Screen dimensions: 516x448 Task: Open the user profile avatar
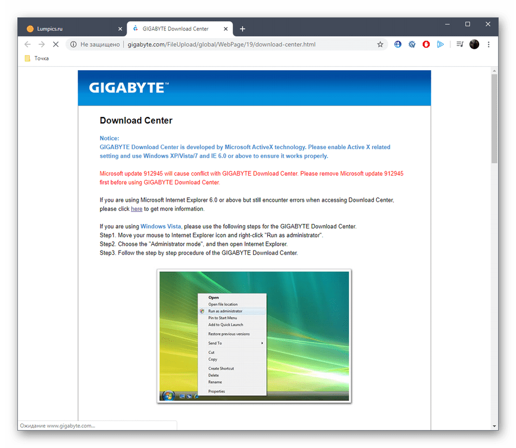tap(474, 45)
